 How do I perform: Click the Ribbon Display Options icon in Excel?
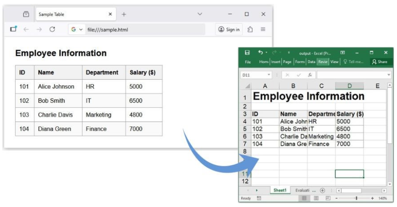343,53
